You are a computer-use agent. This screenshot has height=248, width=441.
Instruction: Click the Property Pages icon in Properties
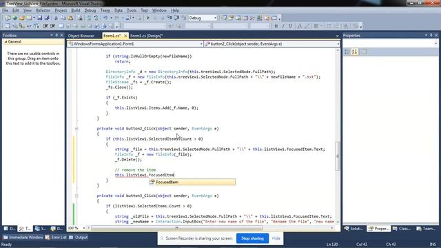(x=364, y=52)
